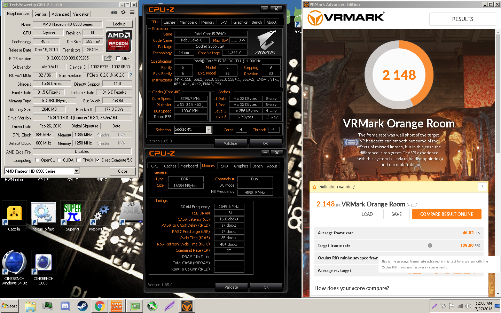Click the Bus Interface question mark

[131, 75]
